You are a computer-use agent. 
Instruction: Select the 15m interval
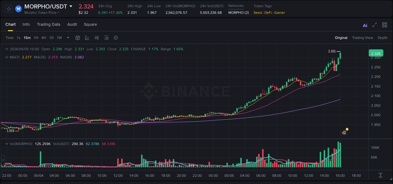27,38
